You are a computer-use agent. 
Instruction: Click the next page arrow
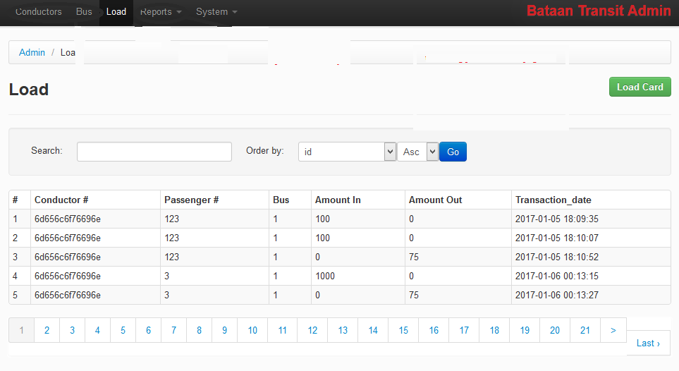coord(613,330)
